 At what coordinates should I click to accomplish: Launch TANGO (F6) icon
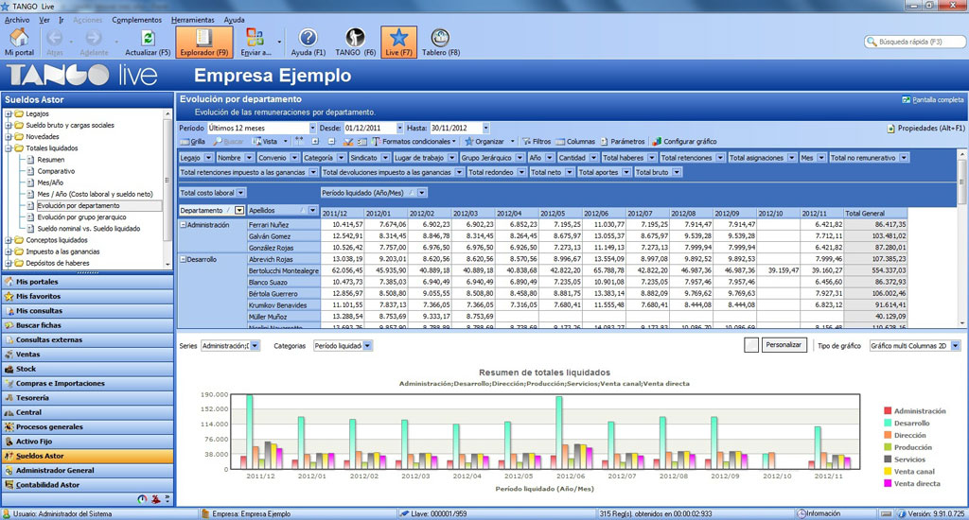pos(356,38)
